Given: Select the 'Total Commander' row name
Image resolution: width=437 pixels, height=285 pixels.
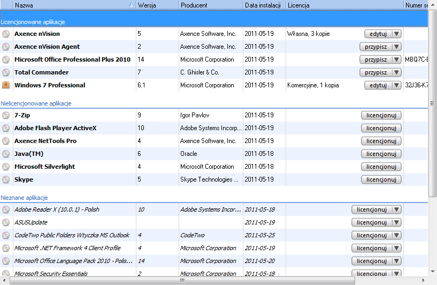Looking at the screenshot, I should tap(41, 72).
